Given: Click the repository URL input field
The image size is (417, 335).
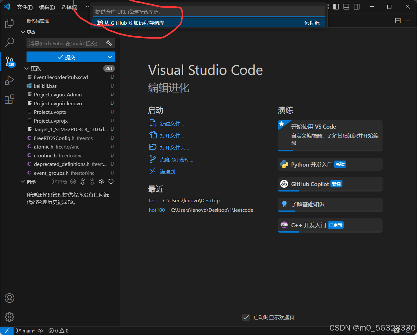Looking at the screenshot, I should click(208, 11).
